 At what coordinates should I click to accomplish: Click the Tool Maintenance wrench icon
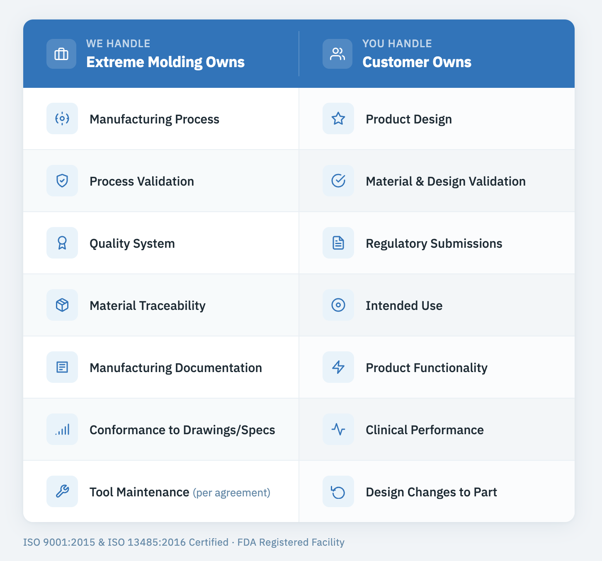click(x=62, y=491)
